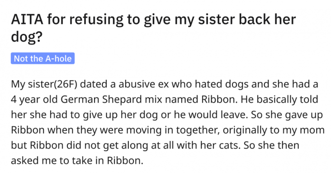
Task: Click the "Not the A-hole" flair tag
Action: (x=43, y=58)
